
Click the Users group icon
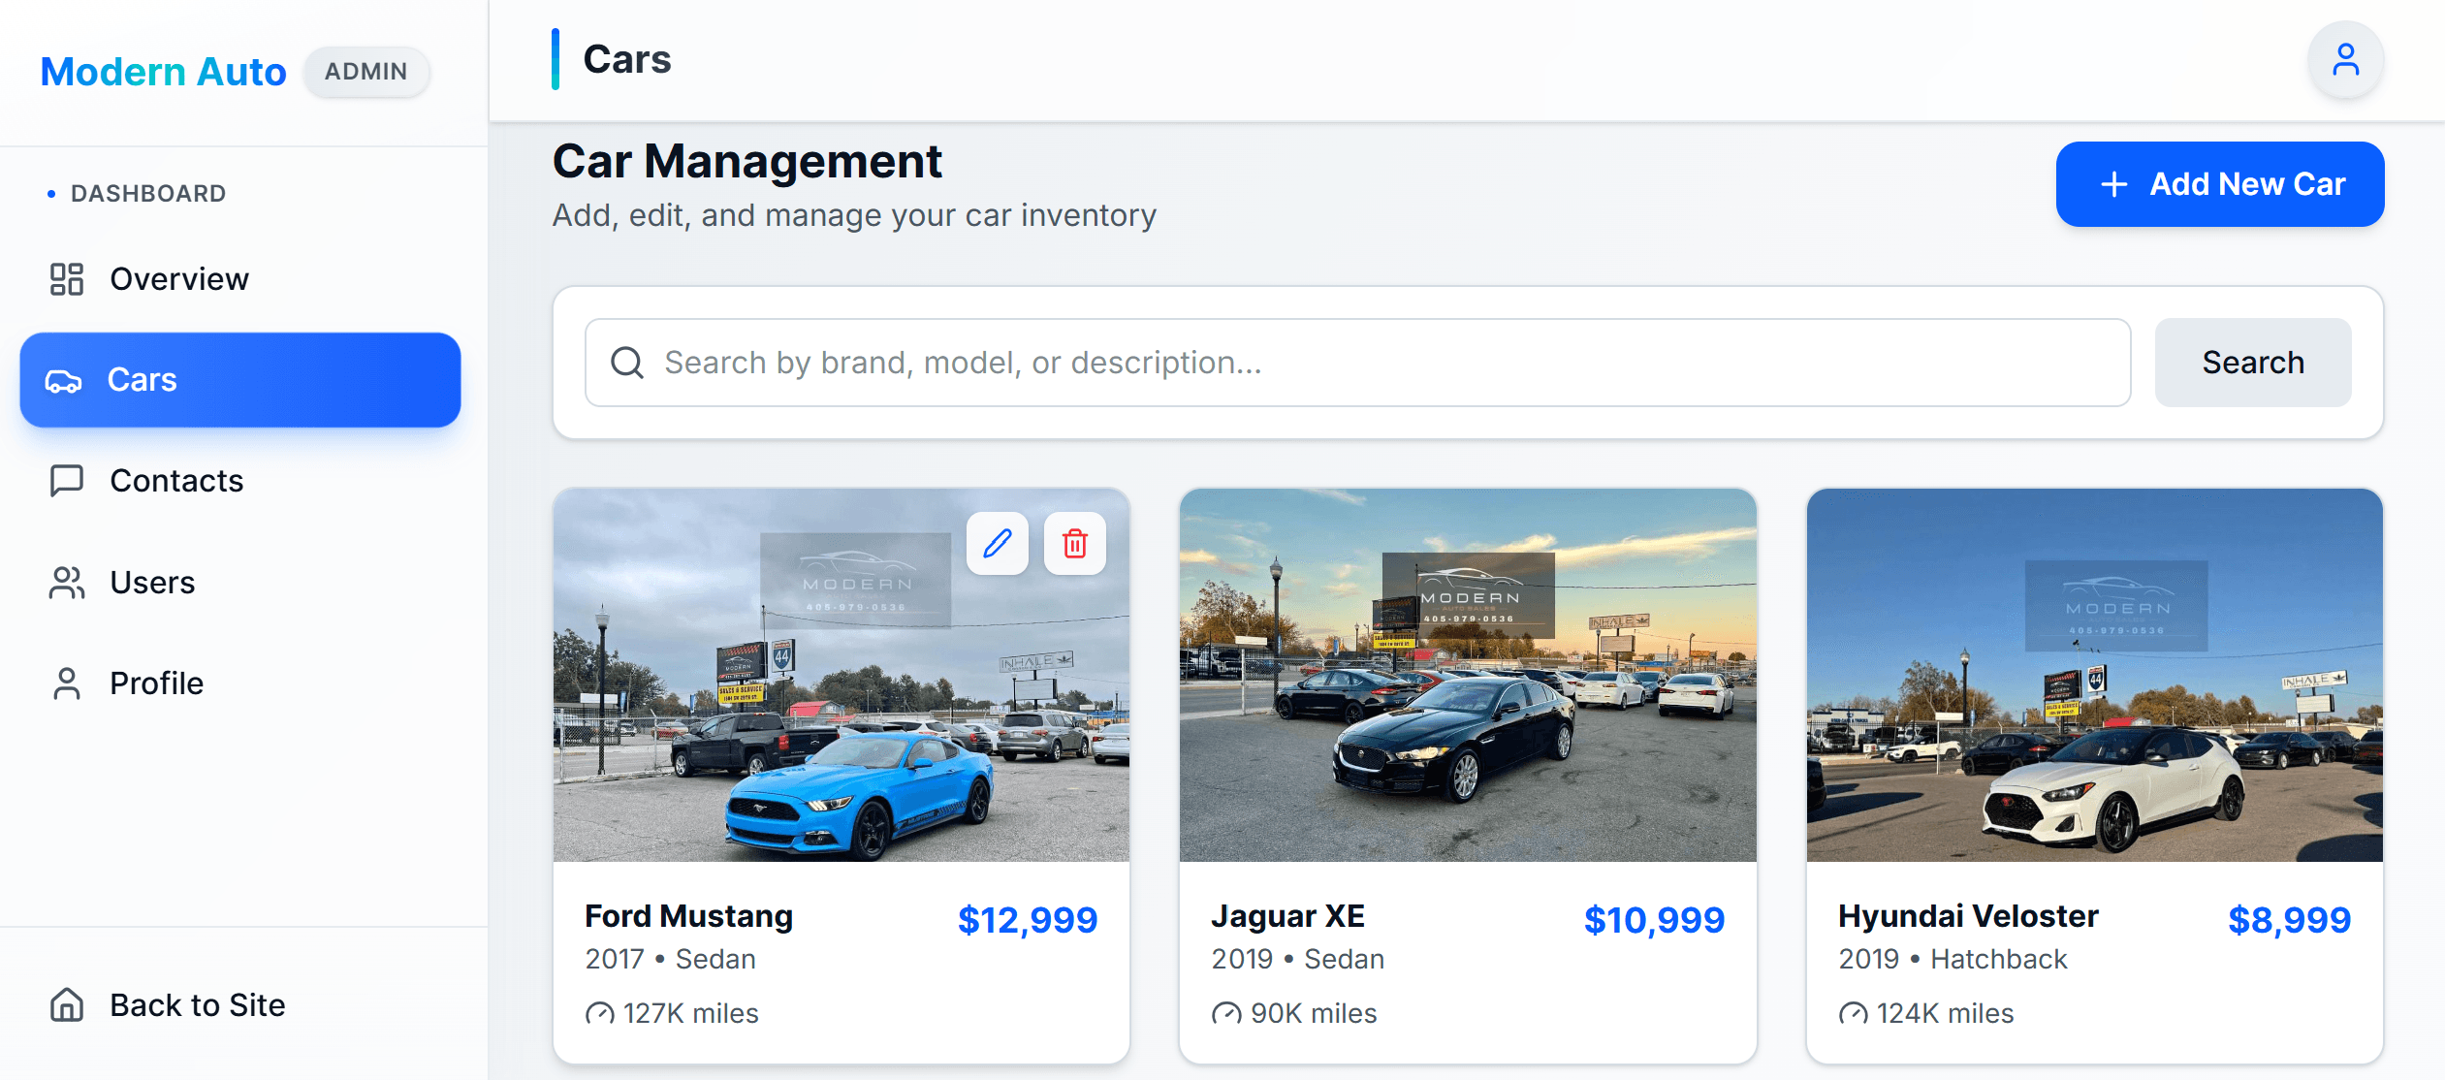[x=67, y=583]
